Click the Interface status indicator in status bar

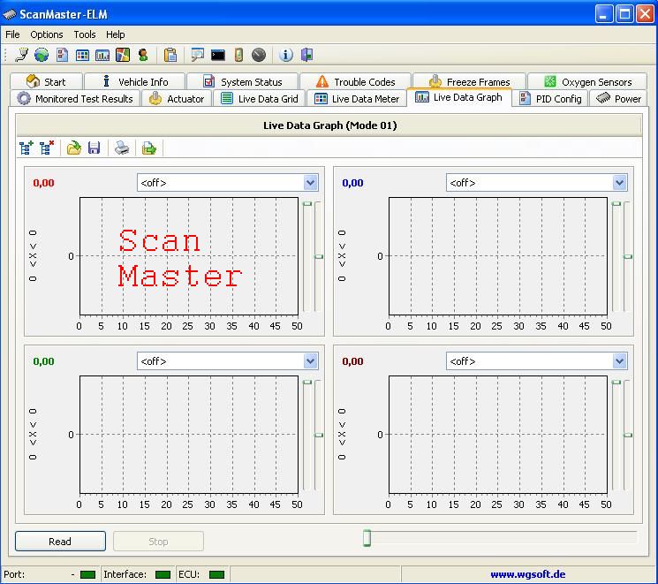[163, 574]
